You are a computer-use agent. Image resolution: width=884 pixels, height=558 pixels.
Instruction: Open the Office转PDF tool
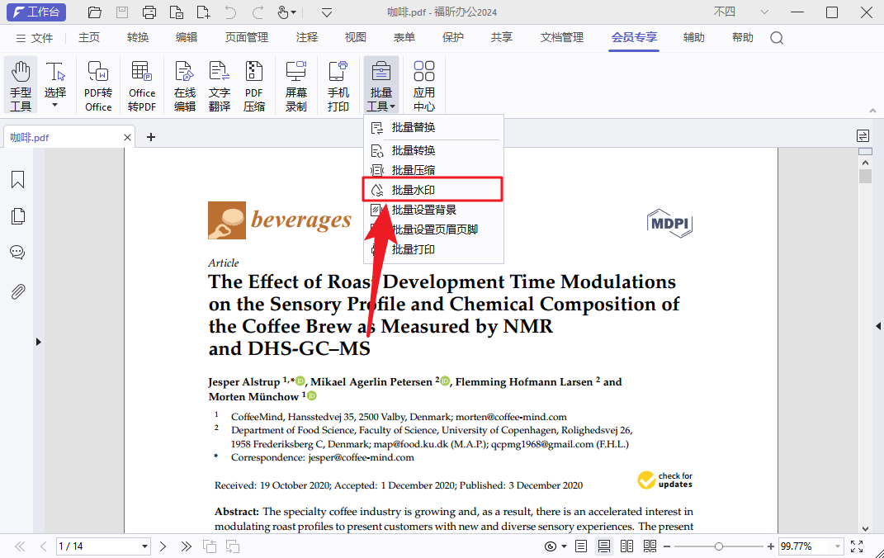point(142,85)
